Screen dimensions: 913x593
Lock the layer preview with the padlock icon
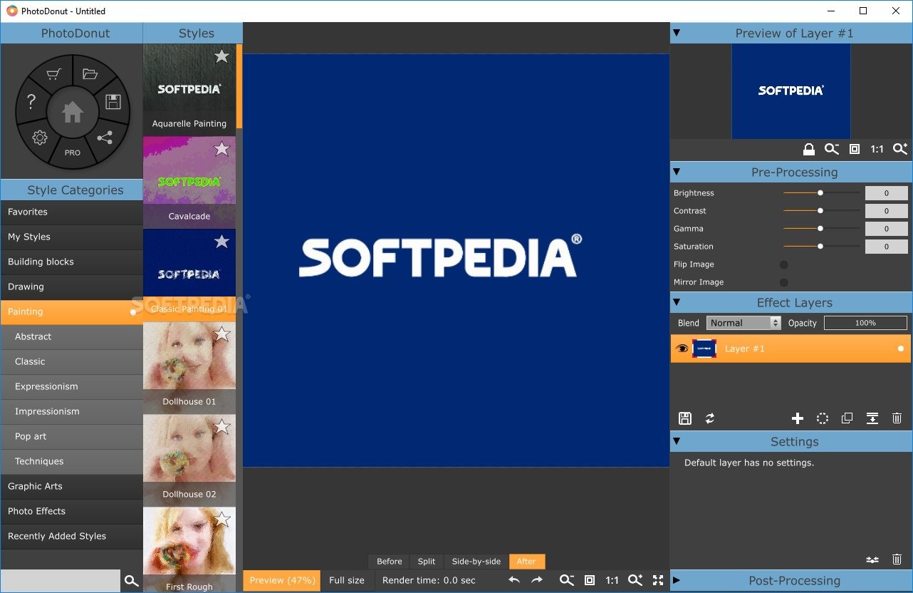[x=809, y=149]
